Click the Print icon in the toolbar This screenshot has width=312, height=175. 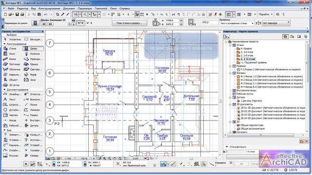[22, 15]
